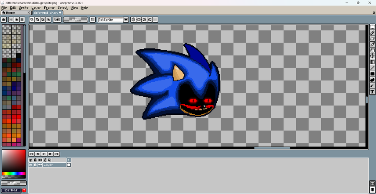376x194 pixels.
Task: Open the Select menu
Action: tap(63, 8)
